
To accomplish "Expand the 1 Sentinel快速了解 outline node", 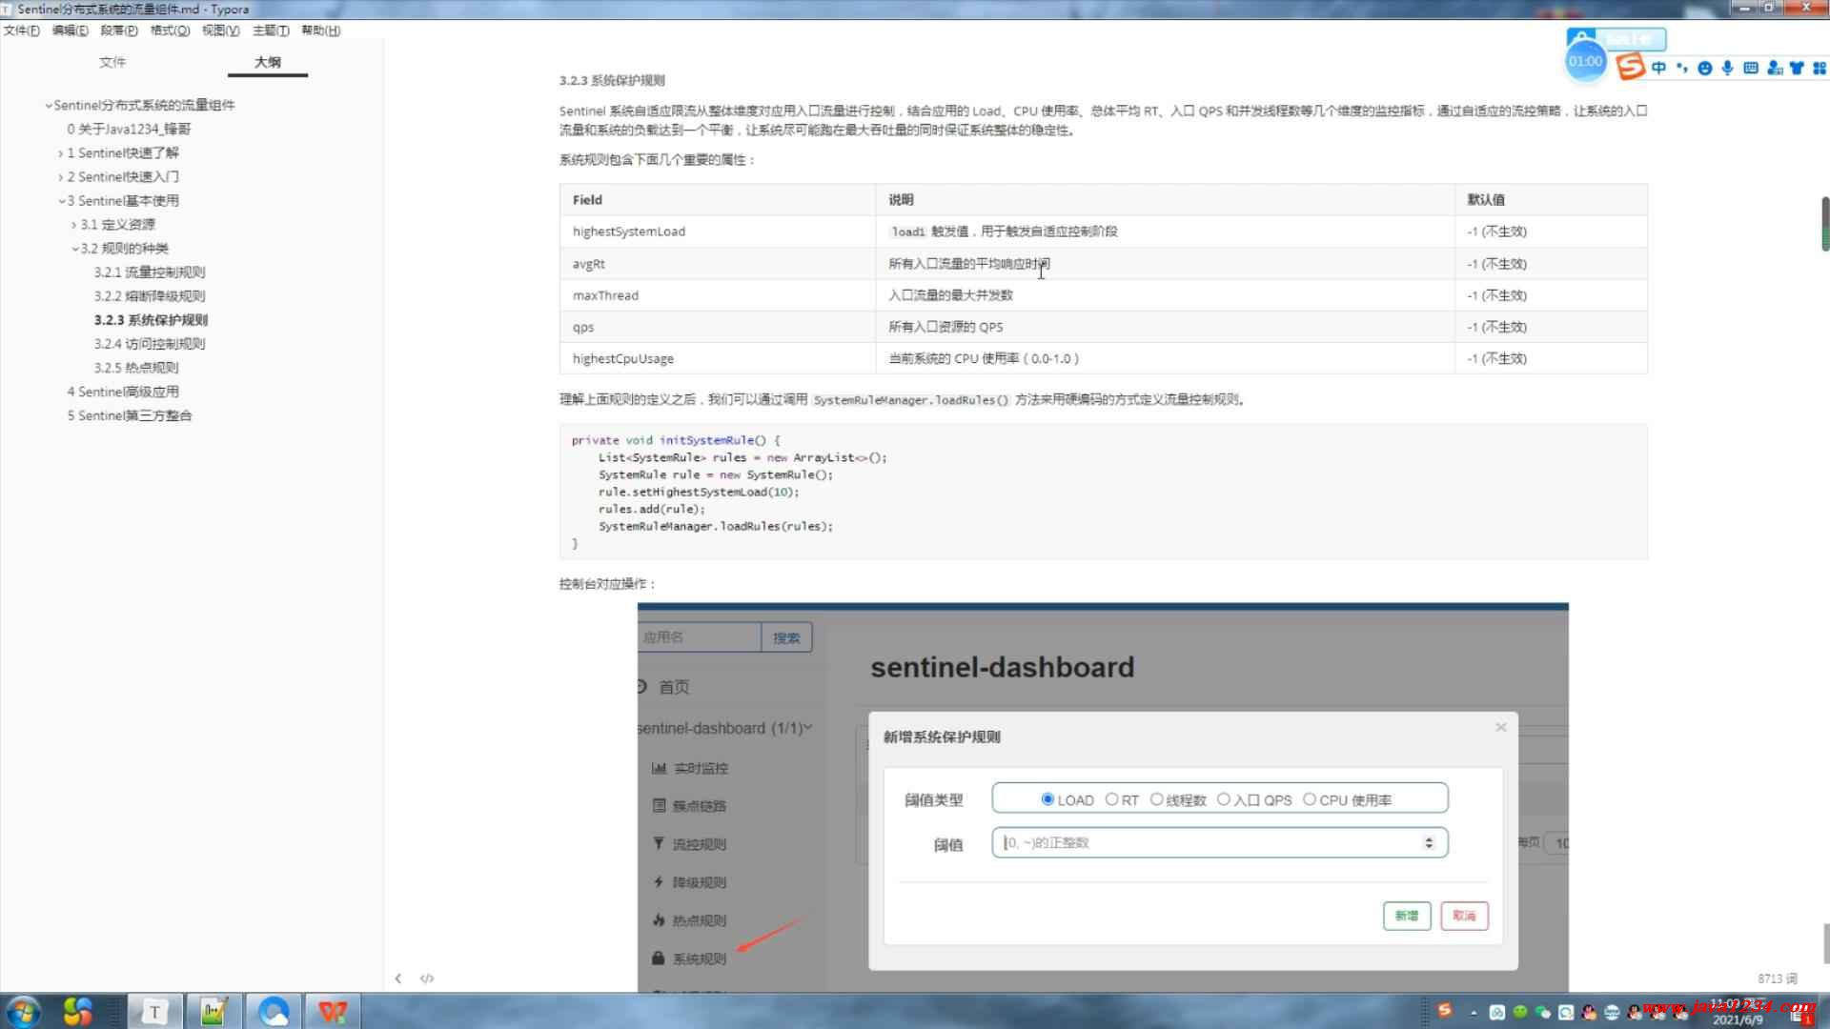I will [x=61, y=153].
